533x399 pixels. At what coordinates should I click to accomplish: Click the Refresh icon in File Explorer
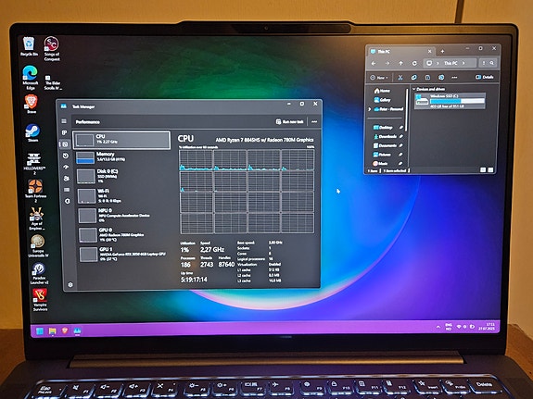(414, 63)
